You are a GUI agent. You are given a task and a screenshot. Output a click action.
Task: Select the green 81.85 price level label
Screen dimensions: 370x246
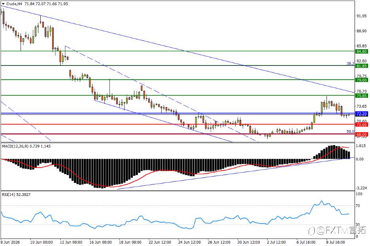point(362,66)
